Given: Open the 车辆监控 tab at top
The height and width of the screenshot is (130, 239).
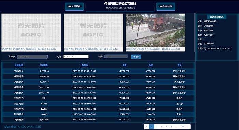Looking at the screenshot, I should coord(74,6).
